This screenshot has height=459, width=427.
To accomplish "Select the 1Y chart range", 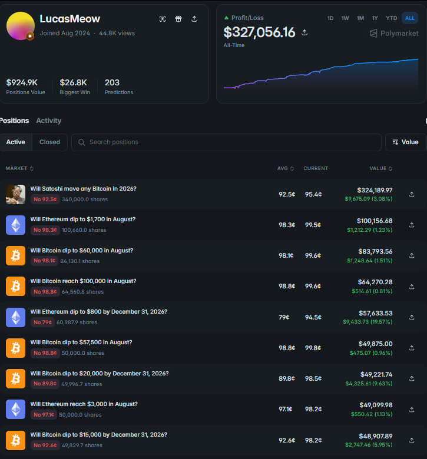I will [375, 18].
